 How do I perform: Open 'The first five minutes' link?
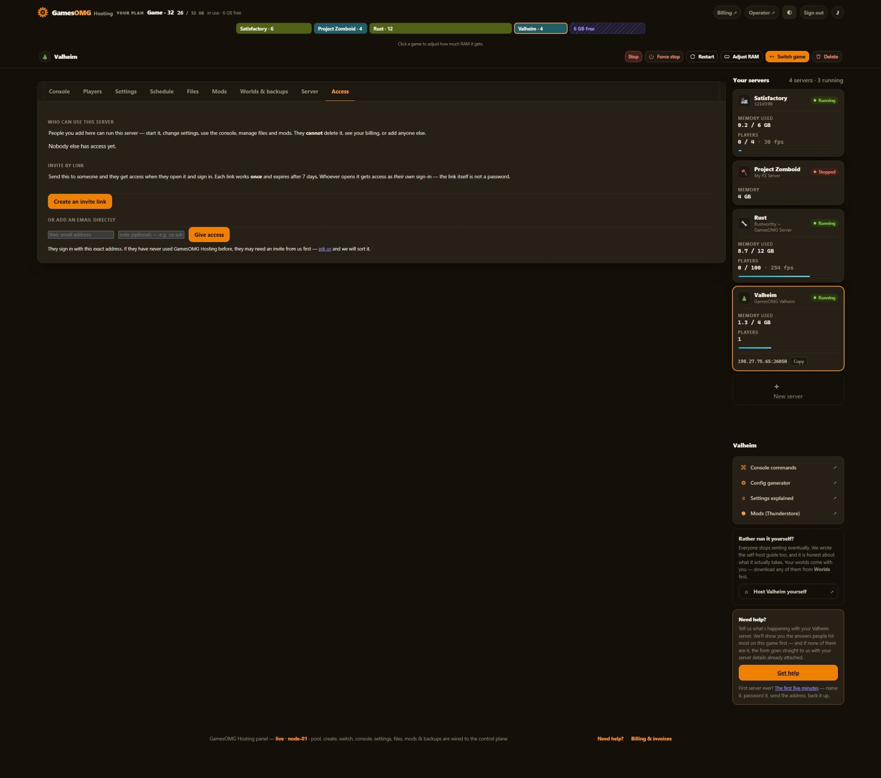point(796,688)
